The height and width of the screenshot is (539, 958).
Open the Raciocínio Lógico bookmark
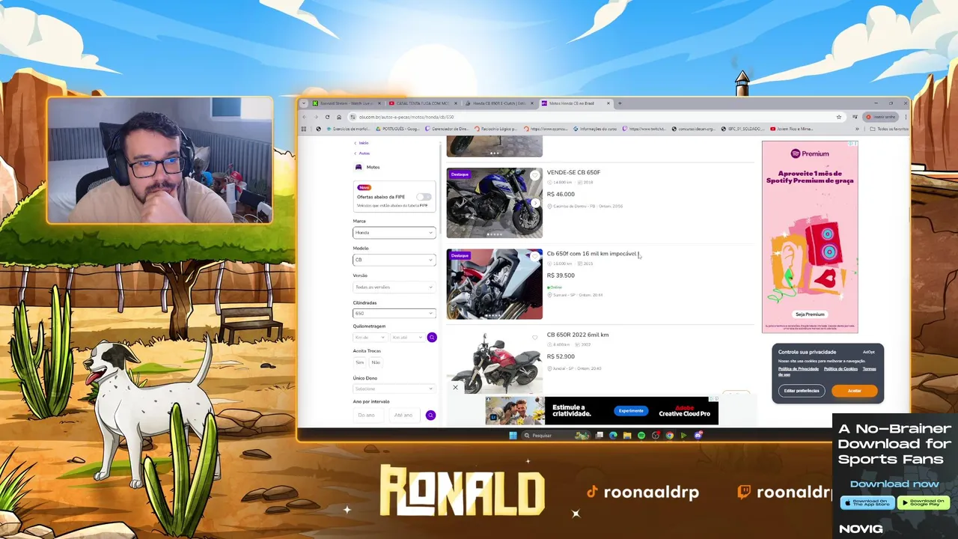coord(497,129)
